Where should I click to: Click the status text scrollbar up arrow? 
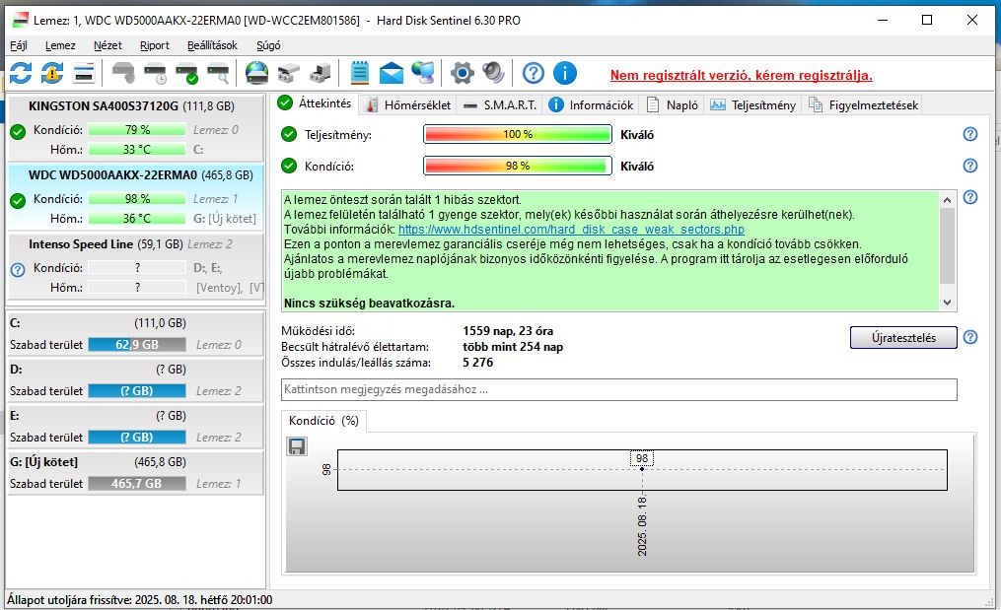coord(948,199)
